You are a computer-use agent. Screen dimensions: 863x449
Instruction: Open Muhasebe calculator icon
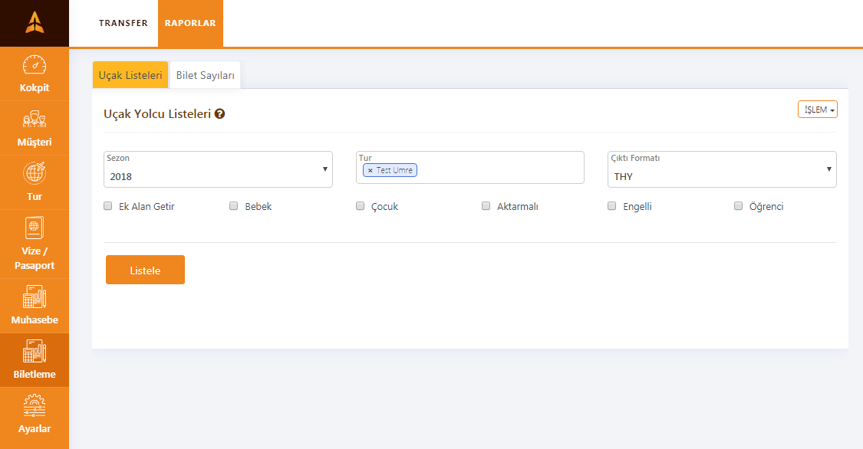pos(34,297)
